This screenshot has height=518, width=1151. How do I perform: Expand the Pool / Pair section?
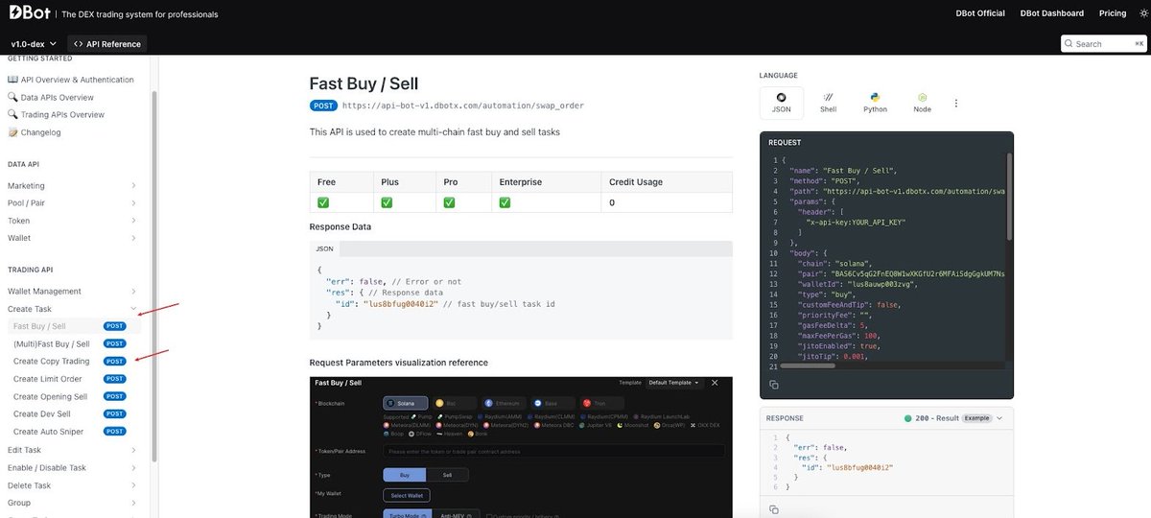click(72, 202)
